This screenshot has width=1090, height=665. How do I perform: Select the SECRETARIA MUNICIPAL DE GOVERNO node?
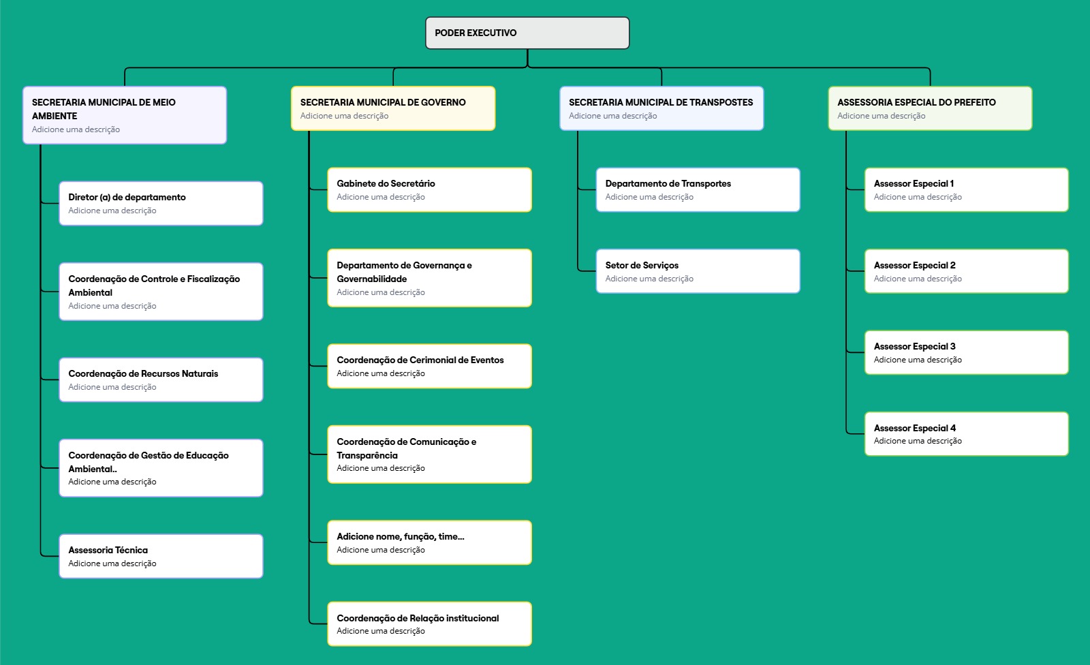pos(393,108)
